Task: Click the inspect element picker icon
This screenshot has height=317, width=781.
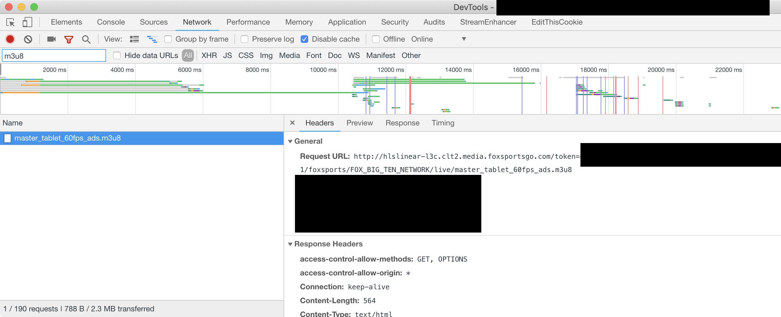Action: 10,22
